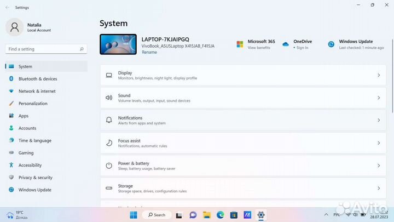The width and height of the screenshot is (394, 222).
Task: Launch Chat from the taskbar
Action: pyautogui.click(x=193, y=215)
